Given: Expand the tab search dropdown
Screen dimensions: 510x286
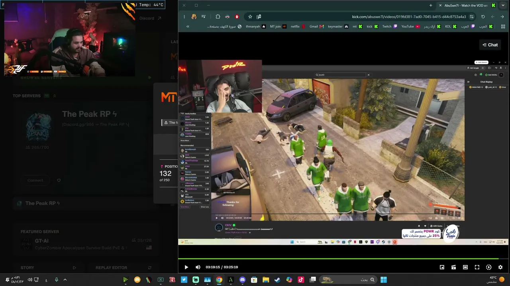Looking at the screenshot, I should tap(503, 6).
